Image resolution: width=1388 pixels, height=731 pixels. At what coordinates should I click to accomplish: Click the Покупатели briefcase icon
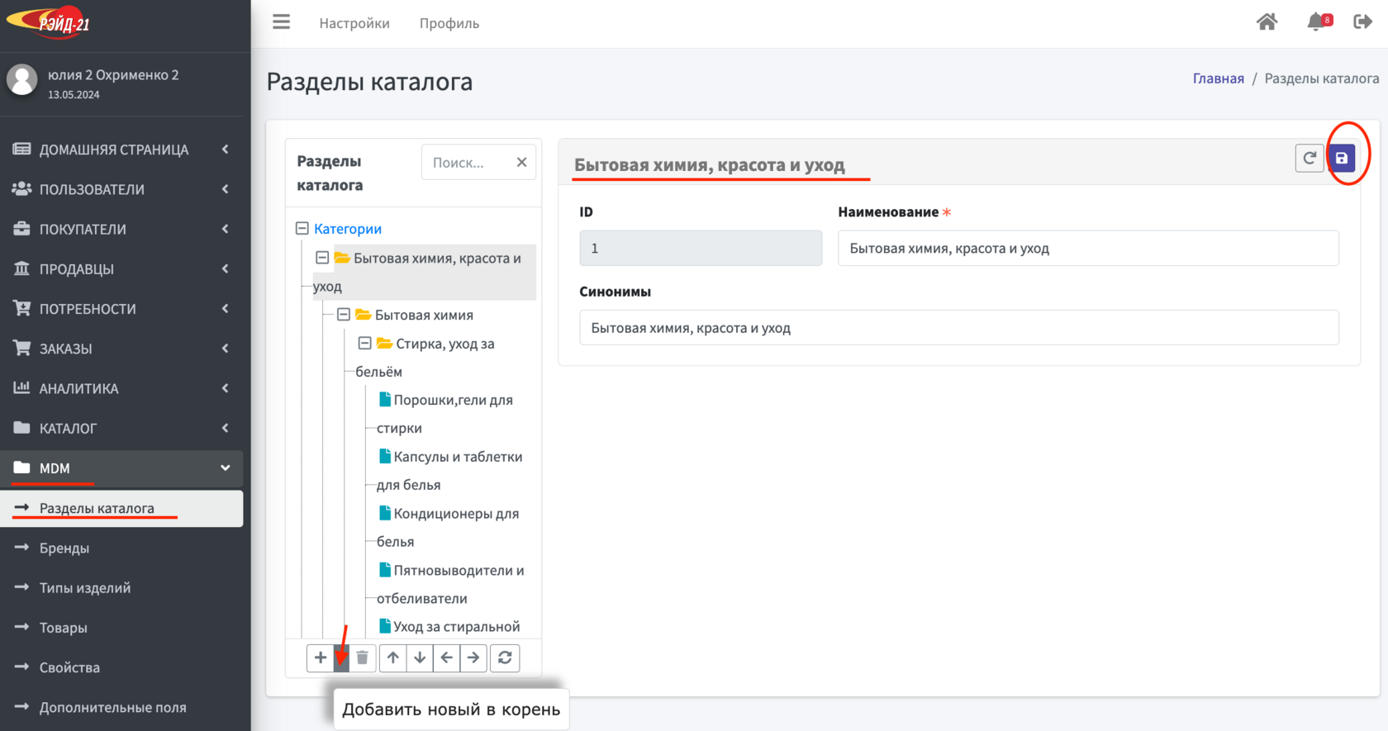coord(21,229)
